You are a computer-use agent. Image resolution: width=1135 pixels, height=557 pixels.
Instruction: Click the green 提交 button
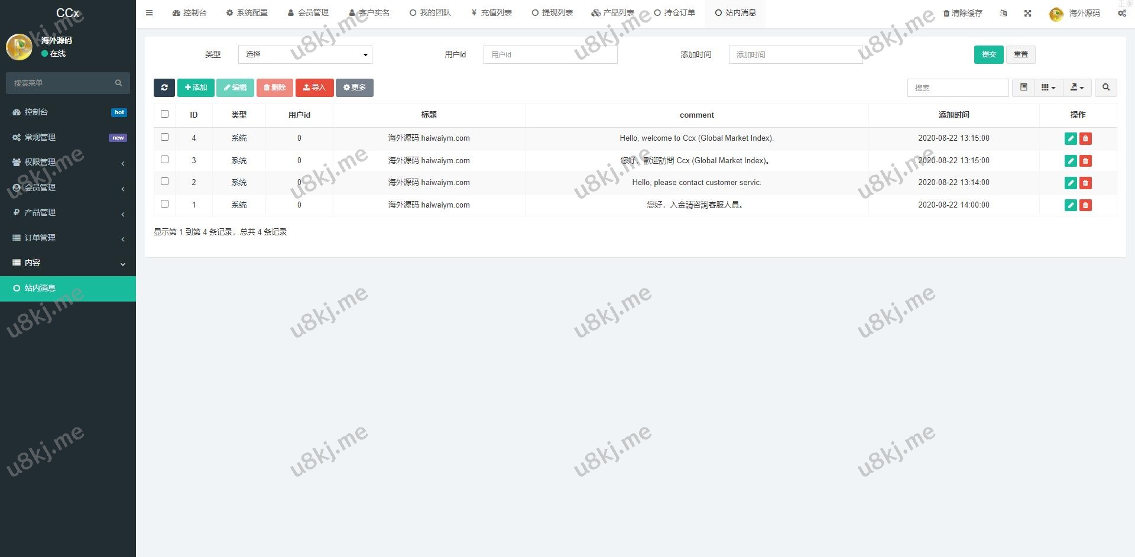988,54
